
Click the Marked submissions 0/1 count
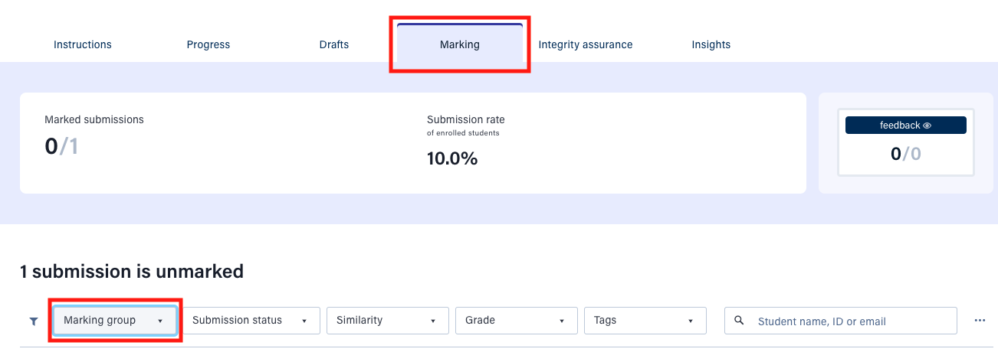(x=61, y=146)
